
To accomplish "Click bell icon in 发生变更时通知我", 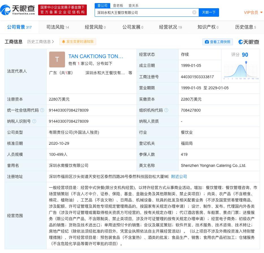I will [64, 42].
